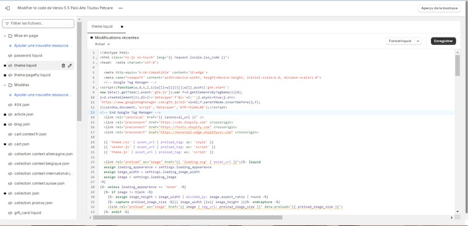Click the filter icon in file search
Viewport: 468px width, 226px height.
pyautogui.click(x=7, y=23)
